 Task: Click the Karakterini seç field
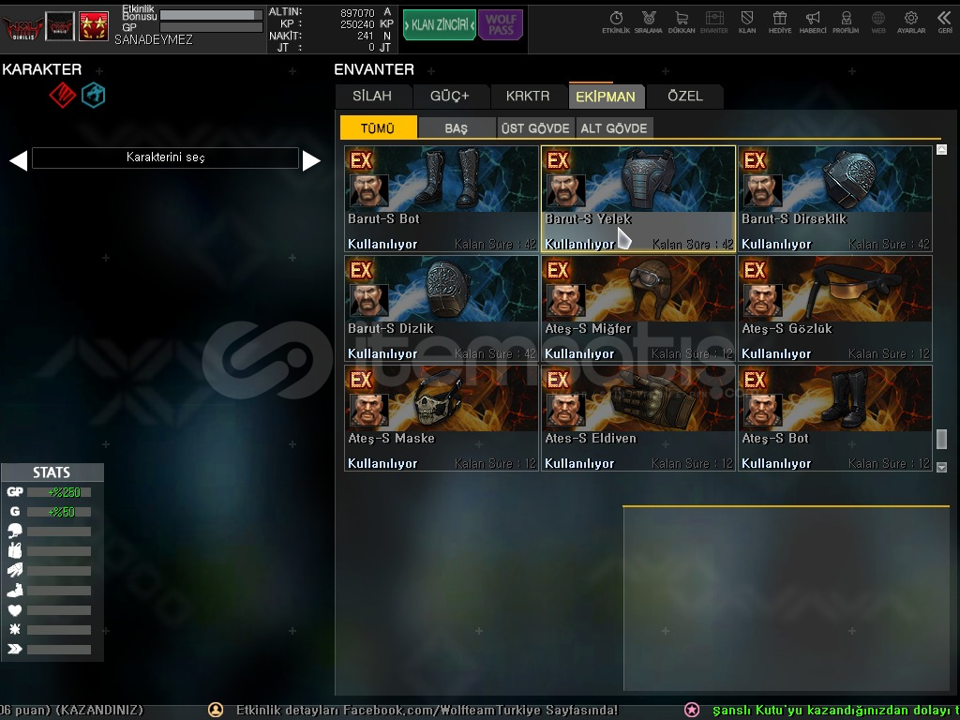coord(165,157)
